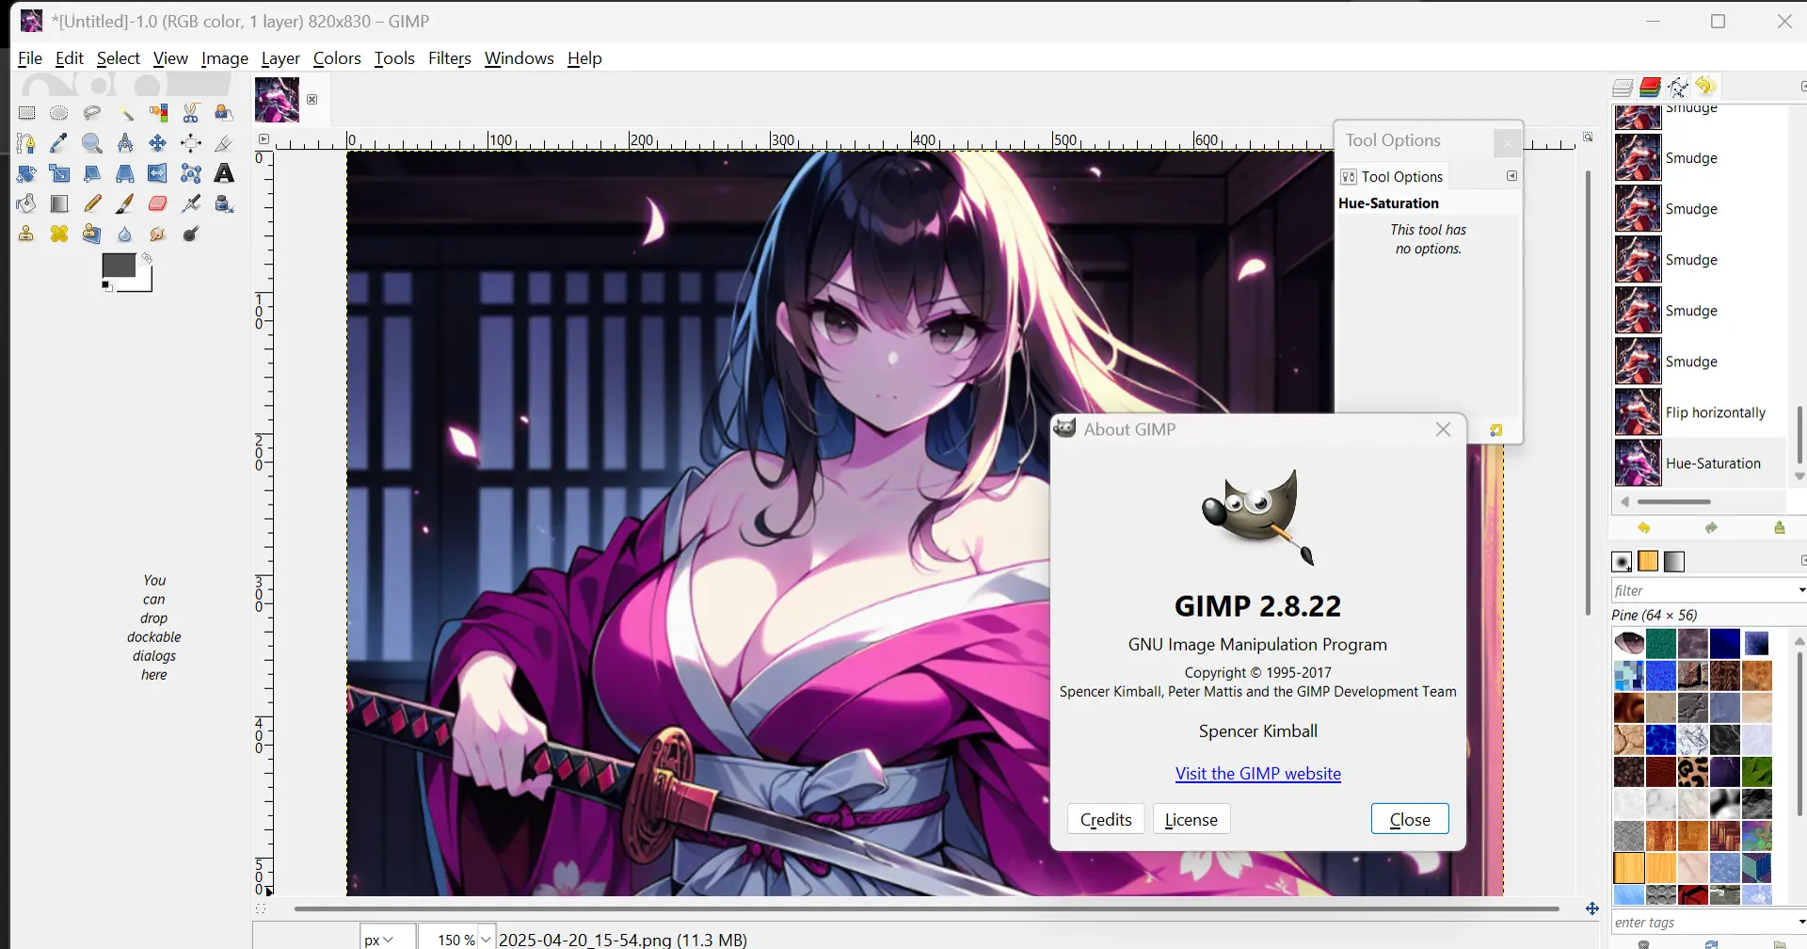Image resolution: width=1807 pixels, height=949 pixels.
Task: Select the Fuzzy Select magic wand tool
Action: pos(125,113)
